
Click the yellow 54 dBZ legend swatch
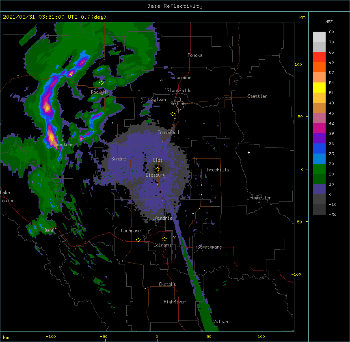319,87
